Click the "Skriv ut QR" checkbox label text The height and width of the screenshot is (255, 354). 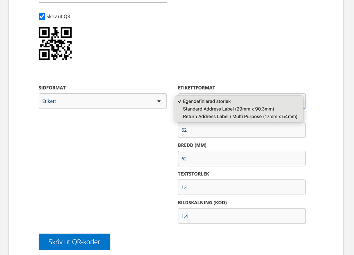58,17
